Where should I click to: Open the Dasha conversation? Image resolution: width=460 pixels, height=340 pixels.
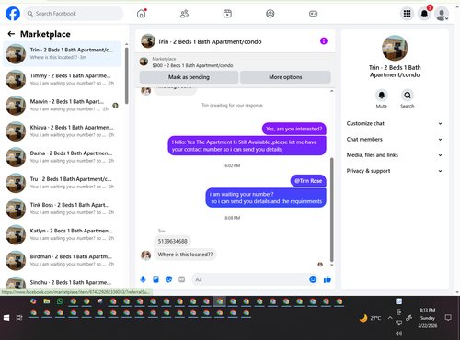click(62, 157)
